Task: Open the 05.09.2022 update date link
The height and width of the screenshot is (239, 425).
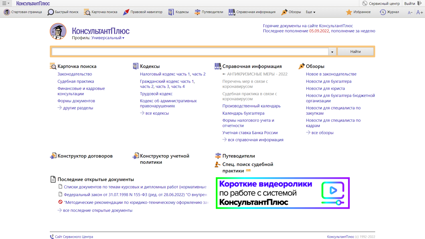Action: tap(319, 31)
